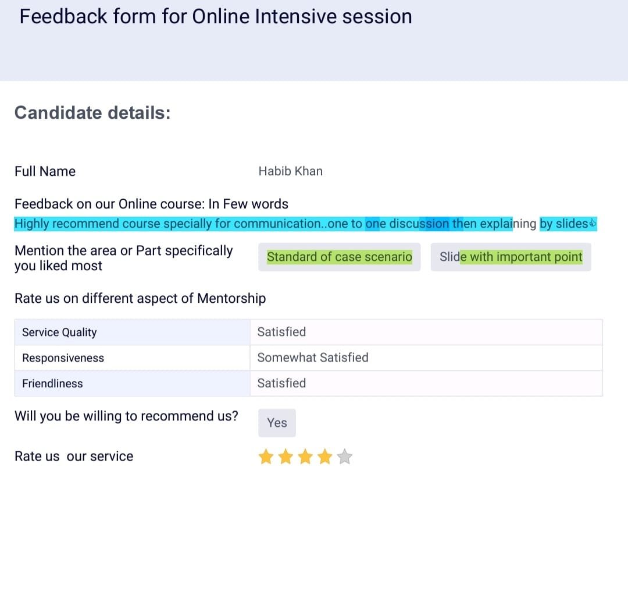Click the fourth gold rating star

pos(325,457)
